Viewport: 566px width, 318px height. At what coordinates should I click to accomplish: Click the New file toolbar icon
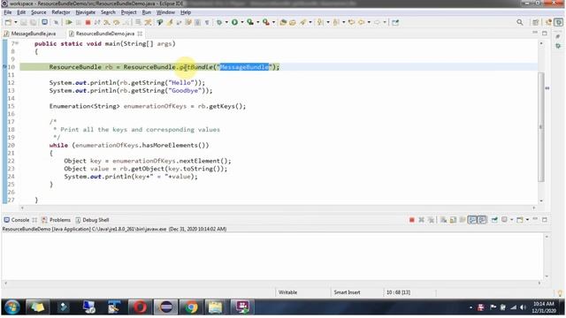8,22
